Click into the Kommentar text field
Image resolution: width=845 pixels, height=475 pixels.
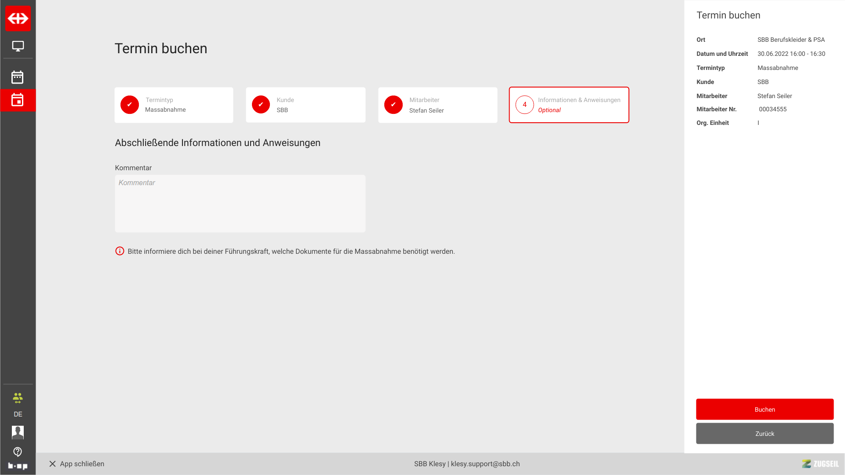(x=240, y=204)
